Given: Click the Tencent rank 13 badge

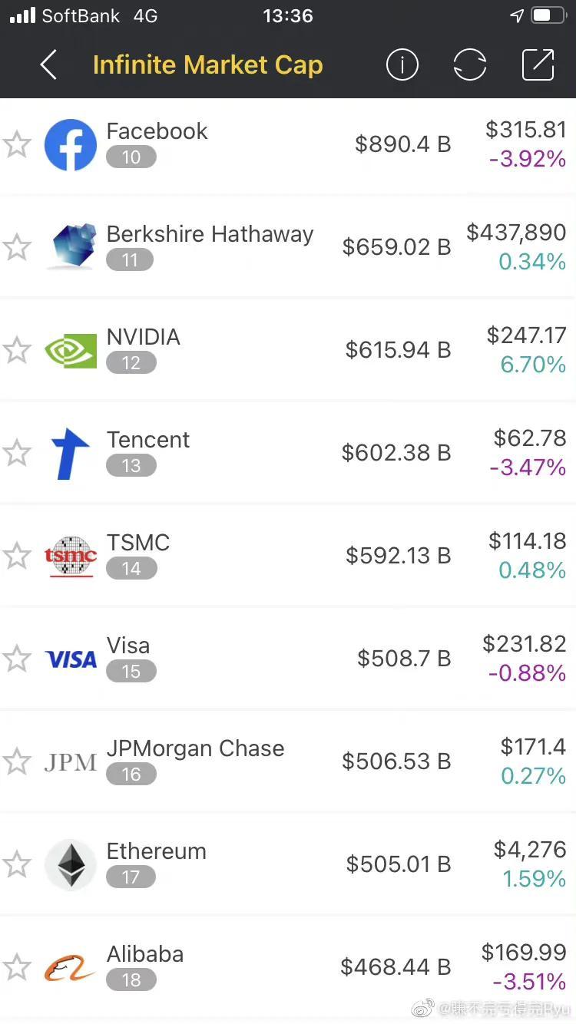Looking at the screenshot, I should (x=131, y=466).
